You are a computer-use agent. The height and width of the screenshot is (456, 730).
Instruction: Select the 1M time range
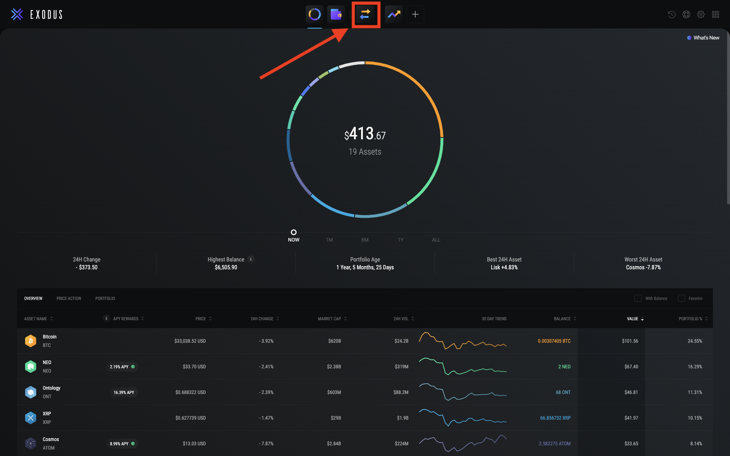click(x=329, y=240)
